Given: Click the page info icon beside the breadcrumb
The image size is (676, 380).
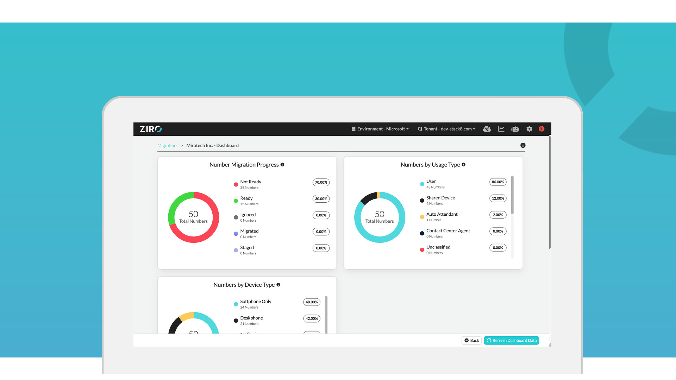Looking at the screenshot, I should 523,145.
